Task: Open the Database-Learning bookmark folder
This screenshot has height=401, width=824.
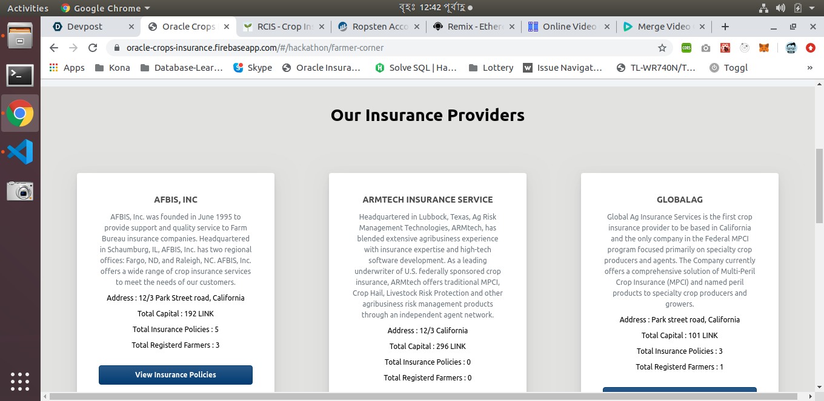Action: tap(182, 68)
